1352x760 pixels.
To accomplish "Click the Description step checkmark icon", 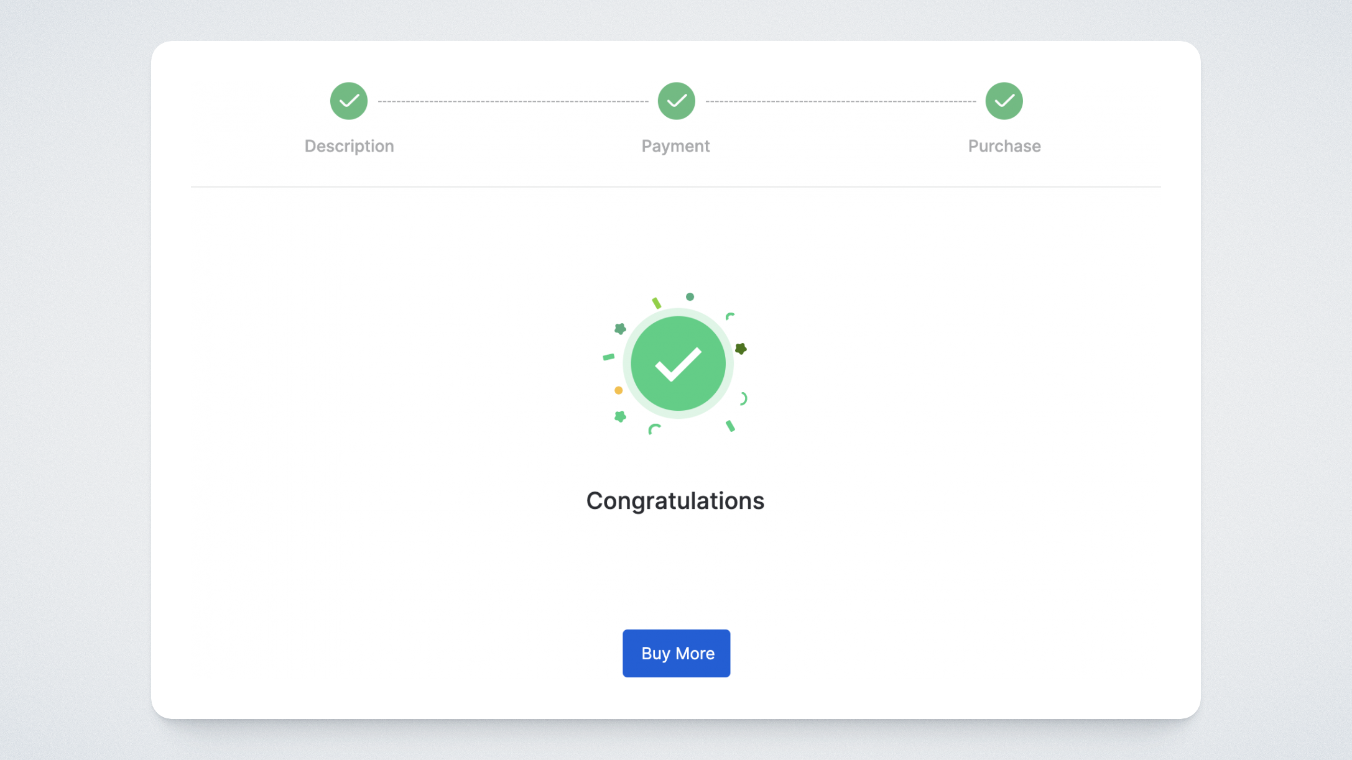I will coord(349,101).
